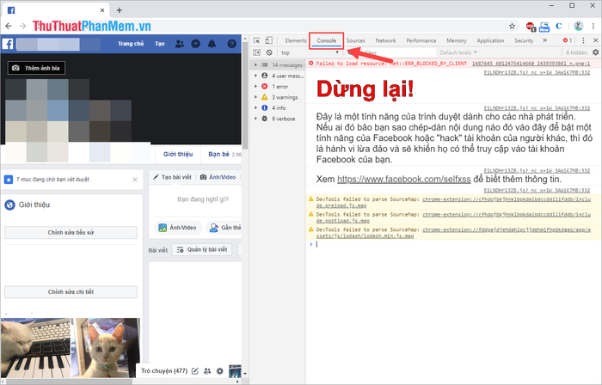Open the Sources tab
The height and width of the screenshot is (385, 602).
point(355,40)
